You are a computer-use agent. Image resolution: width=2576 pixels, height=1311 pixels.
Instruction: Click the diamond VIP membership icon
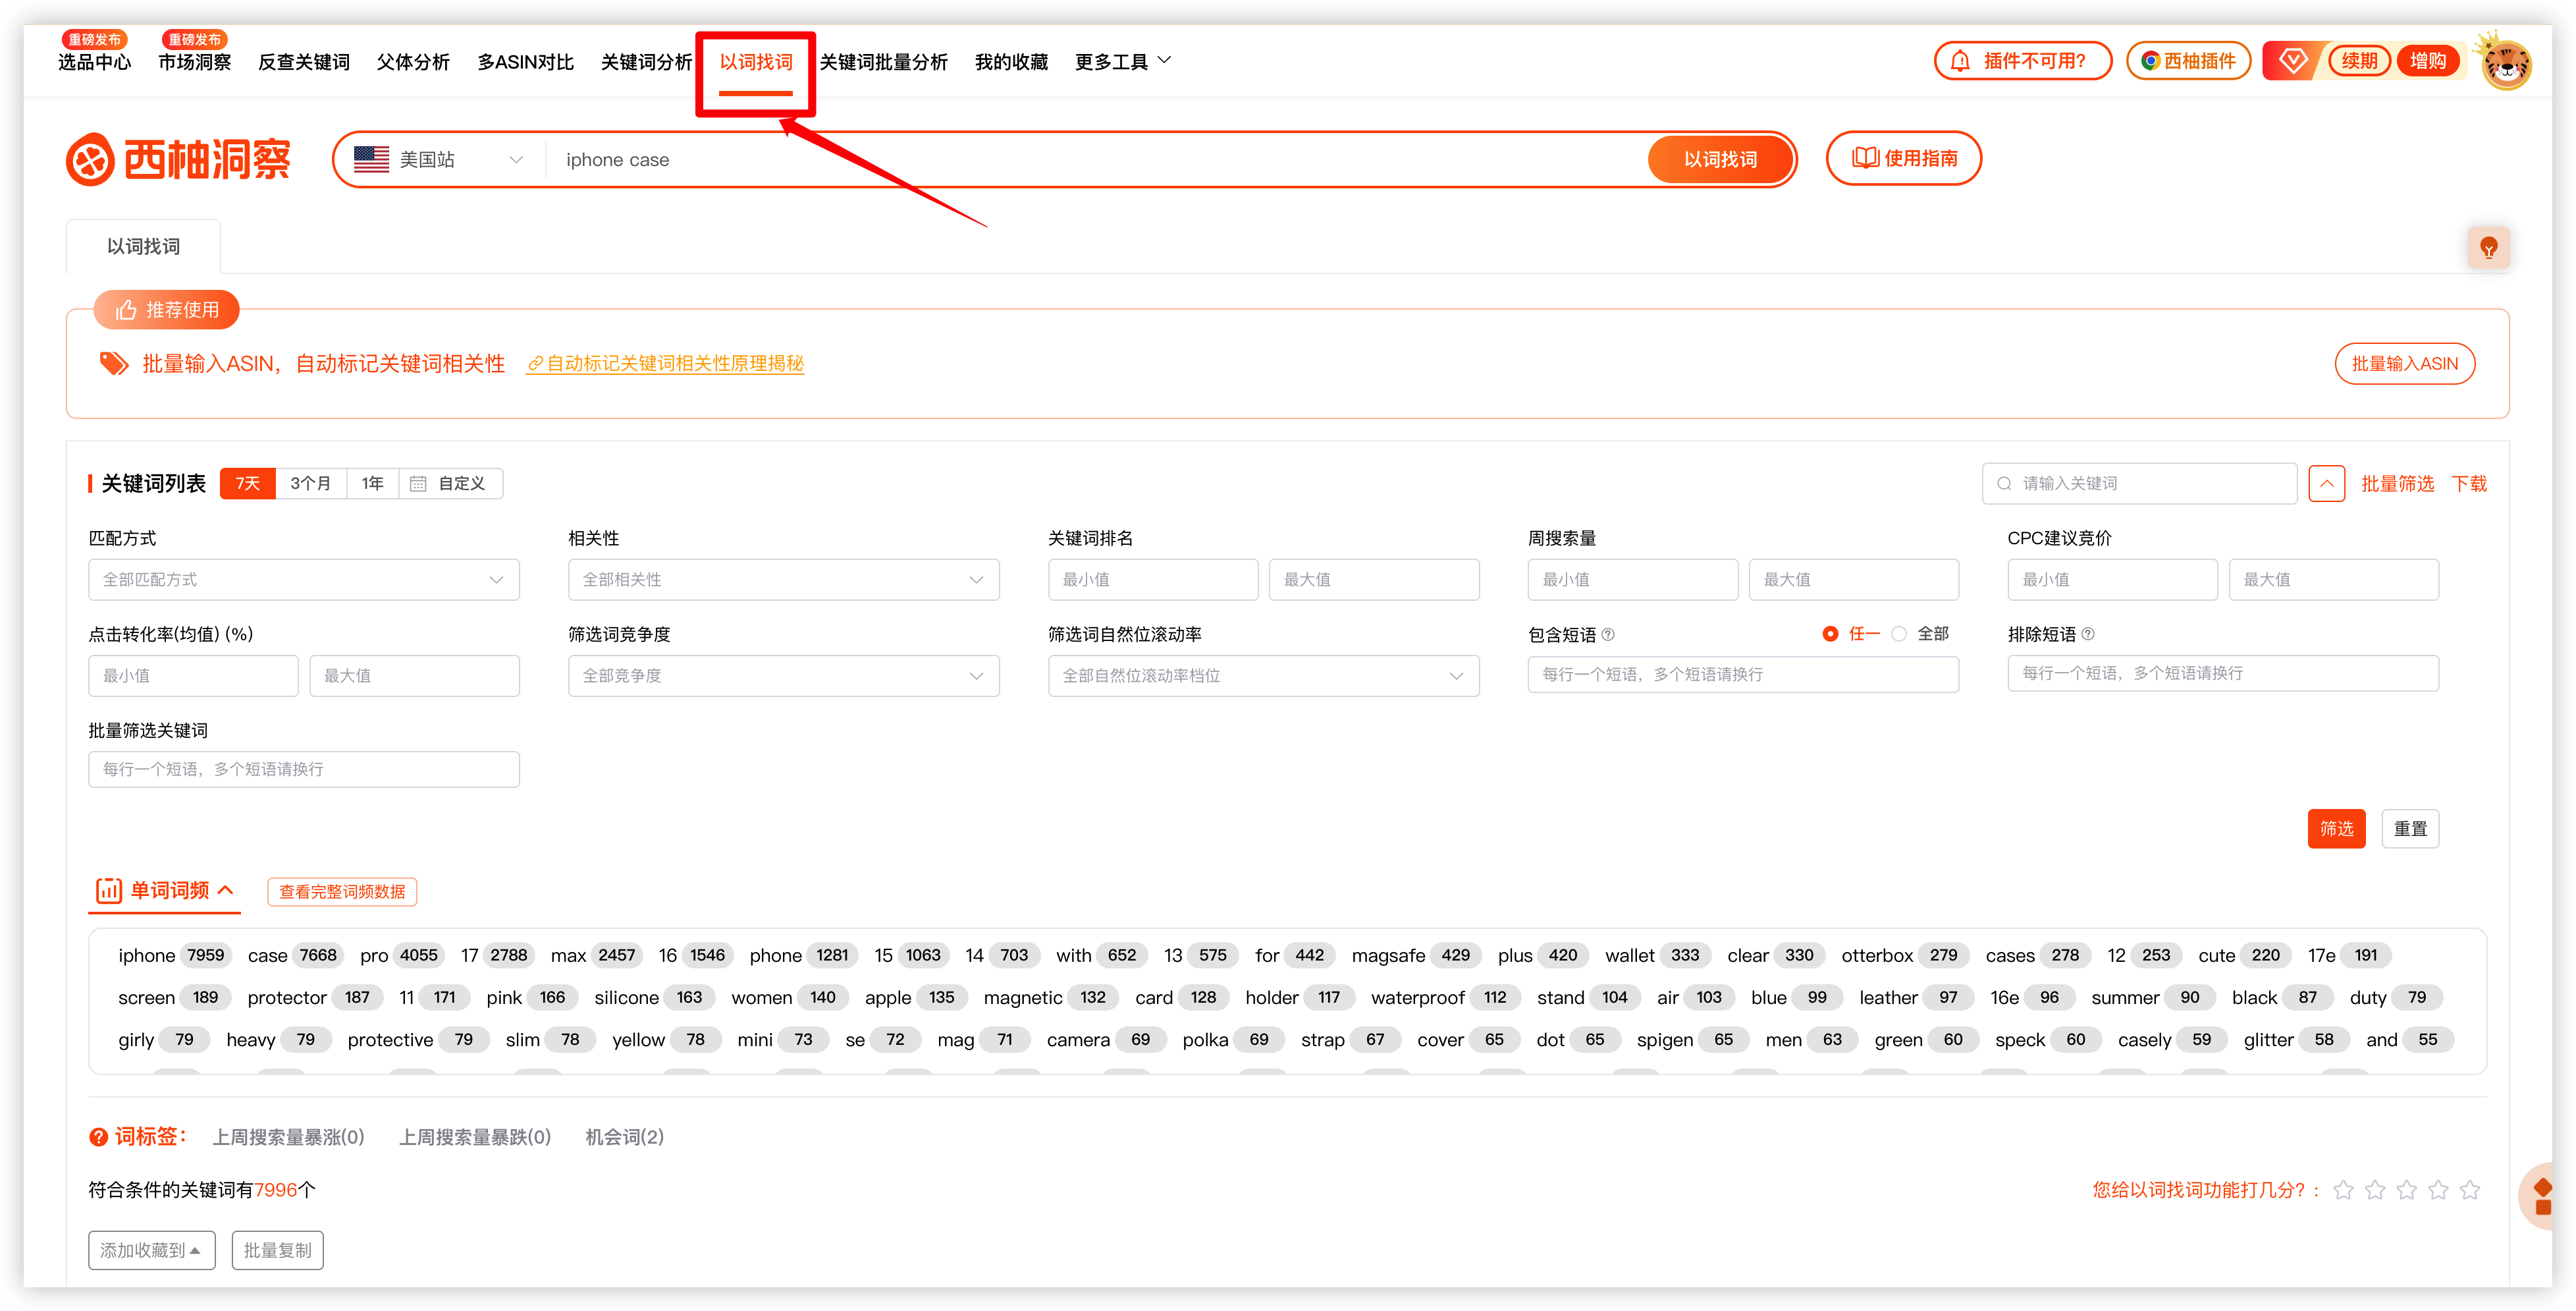click(x=2293, y=61)
